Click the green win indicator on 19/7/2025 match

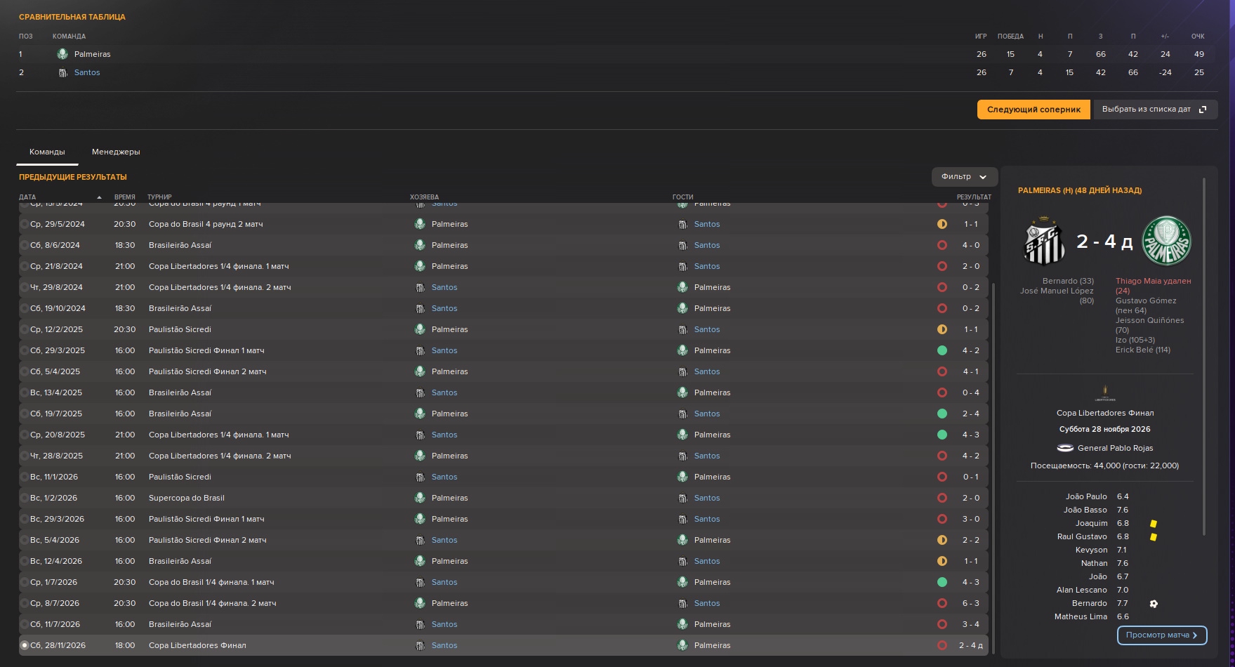pos(942,414)
